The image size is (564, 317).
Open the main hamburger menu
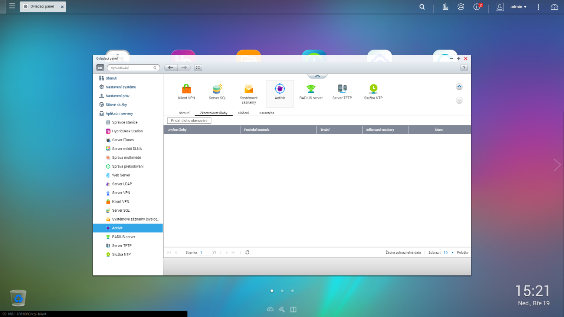tap(12, 6)
